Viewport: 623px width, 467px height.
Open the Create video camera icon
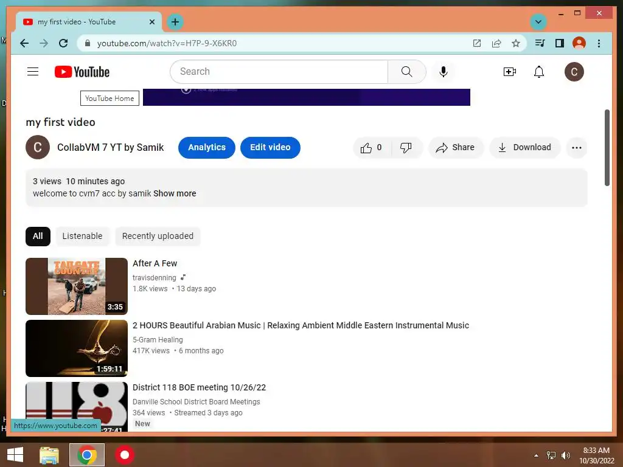pos(509,72)
